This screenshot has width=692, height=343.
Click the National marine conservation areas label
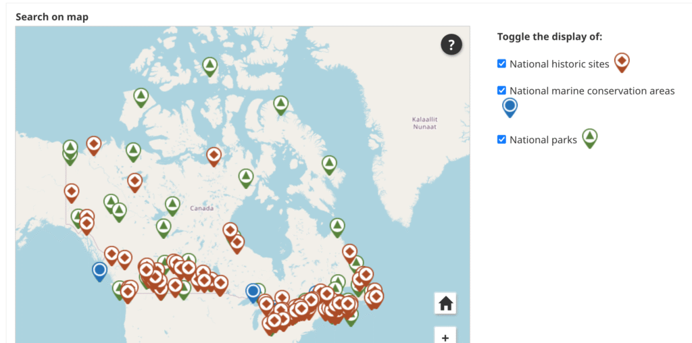click(x=592, y=90)
